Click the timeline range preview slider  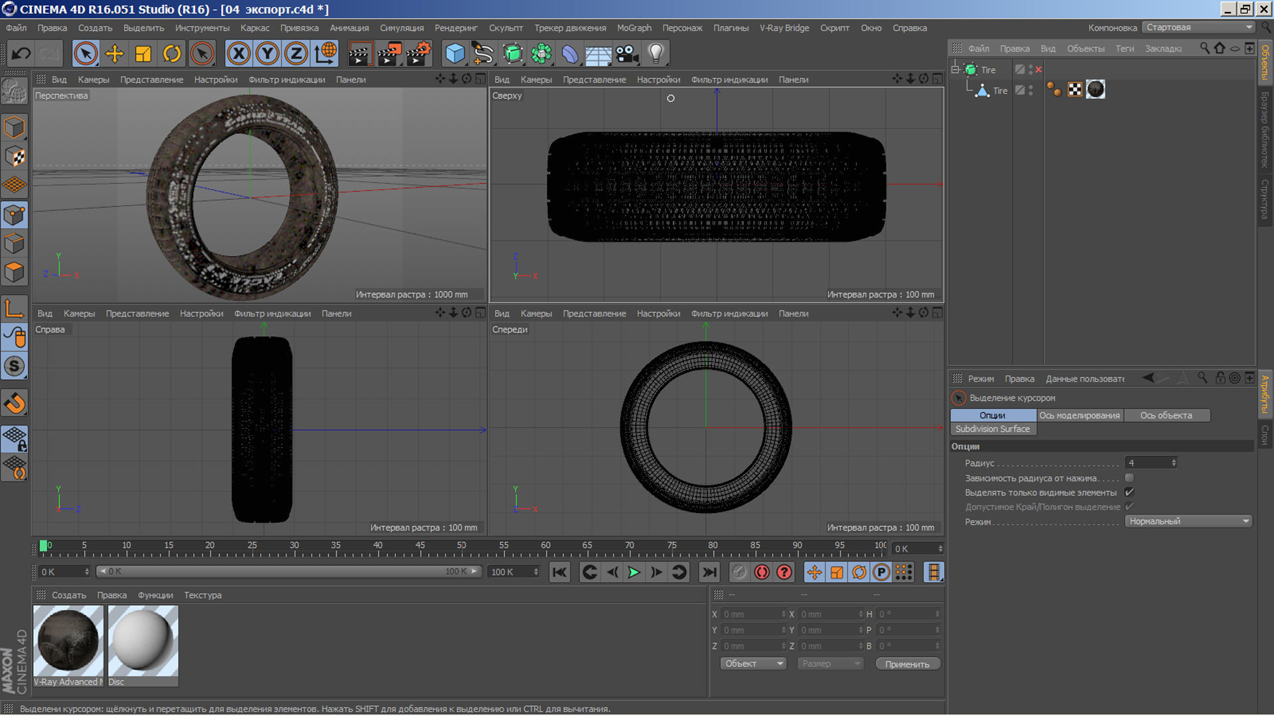[288, 571]
